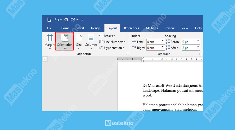Increase Spacing Before value

[x=198, y=41]
